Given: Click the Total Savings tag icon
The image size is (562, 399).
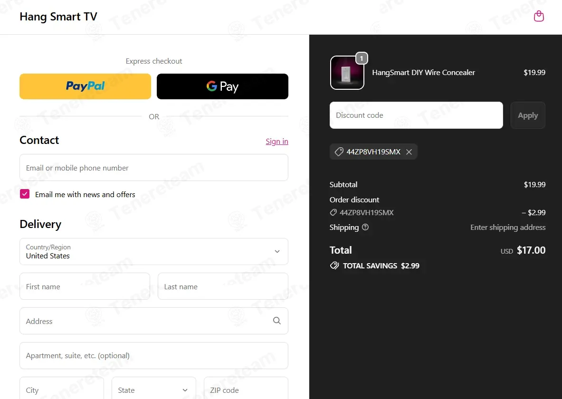Looking at the screenshot, I should (334, 266).
